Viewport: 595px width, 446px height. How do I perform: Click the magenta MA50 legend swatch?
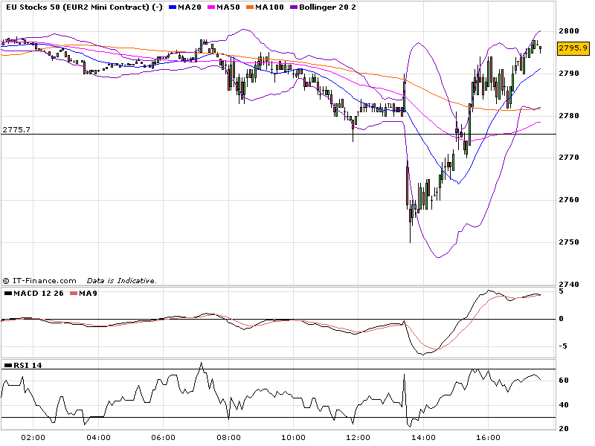[x=211, y=7]
